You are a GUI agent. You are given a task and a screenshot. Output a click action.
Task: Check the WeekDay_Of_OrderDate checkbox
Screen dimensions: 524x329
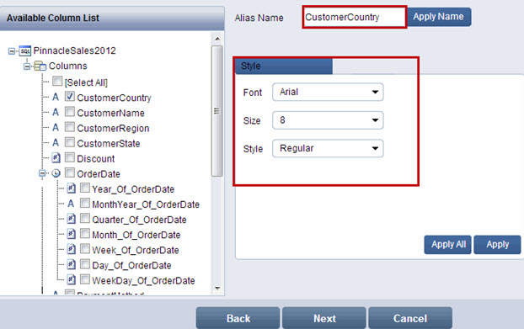(x=85, y=279)
